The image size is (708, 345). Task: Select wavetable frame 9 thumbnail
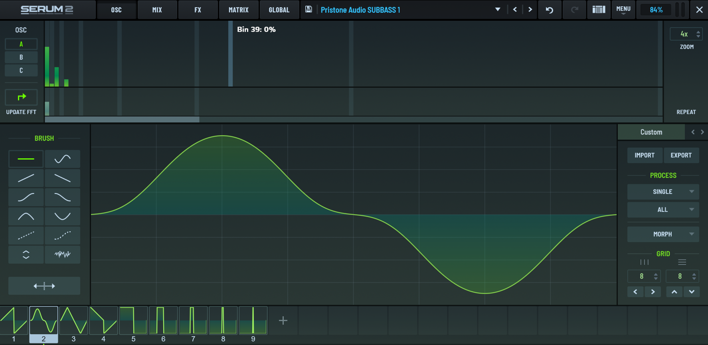253,320
